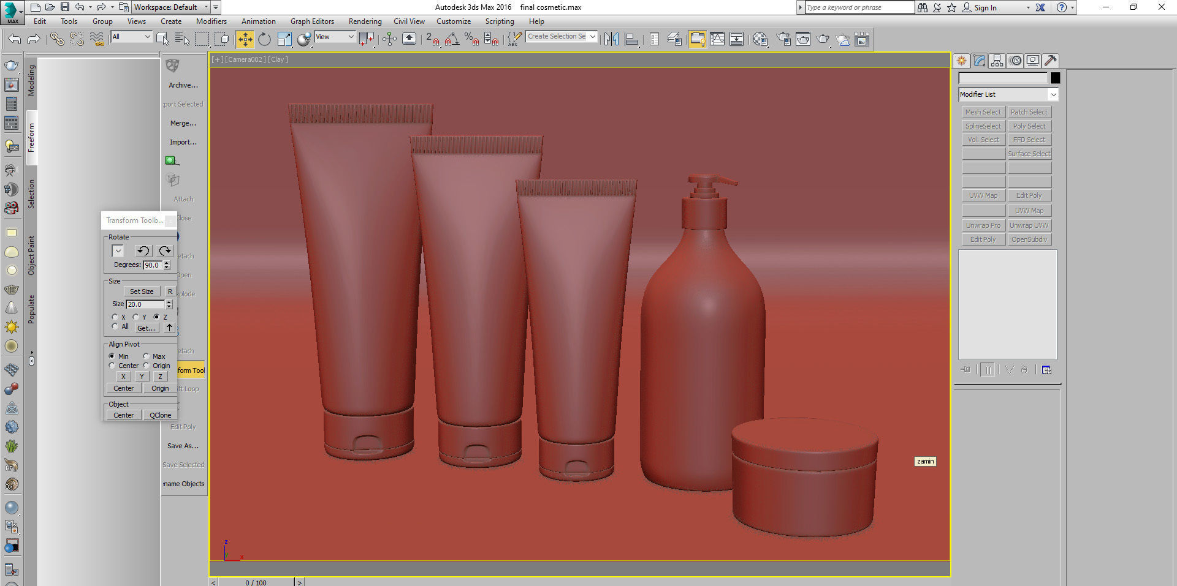The width and height of the screenshot is (1177, 586).
Task: Click the Get... button in Size group
Action: (x=147, y=328)
